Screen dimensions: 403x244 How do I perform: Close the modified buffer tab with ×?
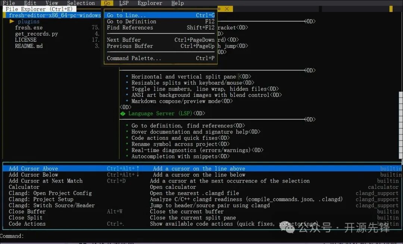click(x=227, y=9)
